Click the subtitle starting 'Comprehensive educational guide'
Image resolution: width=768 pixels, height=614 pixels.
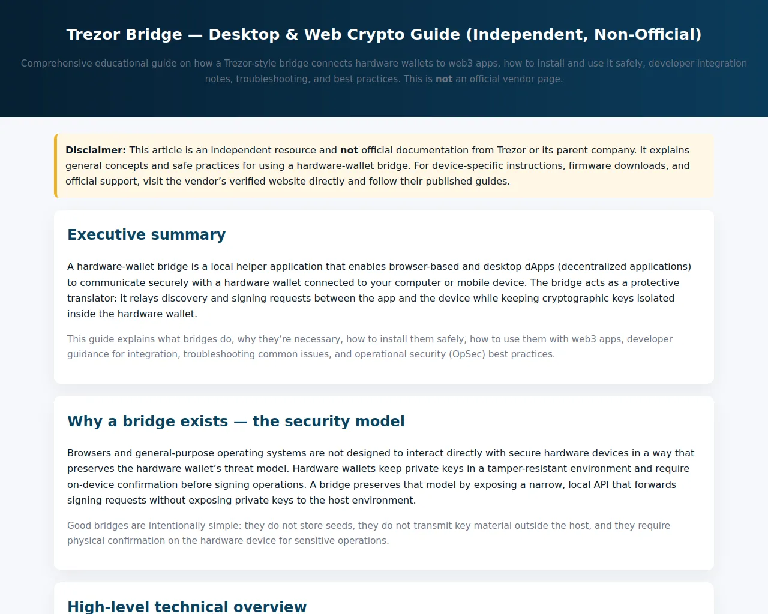(384, 71)
